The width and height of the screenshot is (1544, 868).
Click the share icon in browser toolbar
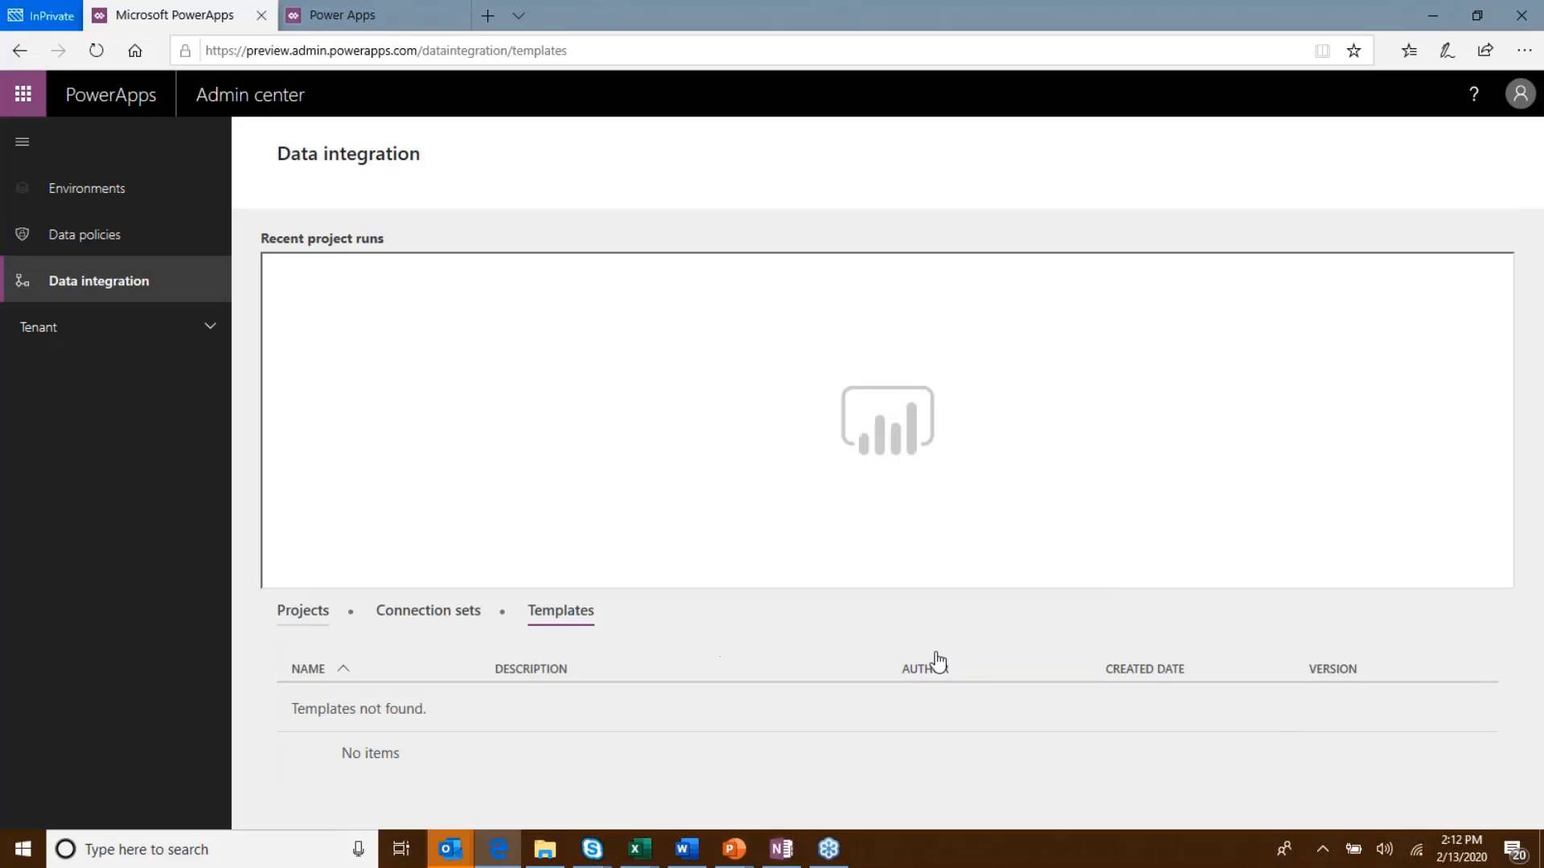[1485, 50]
